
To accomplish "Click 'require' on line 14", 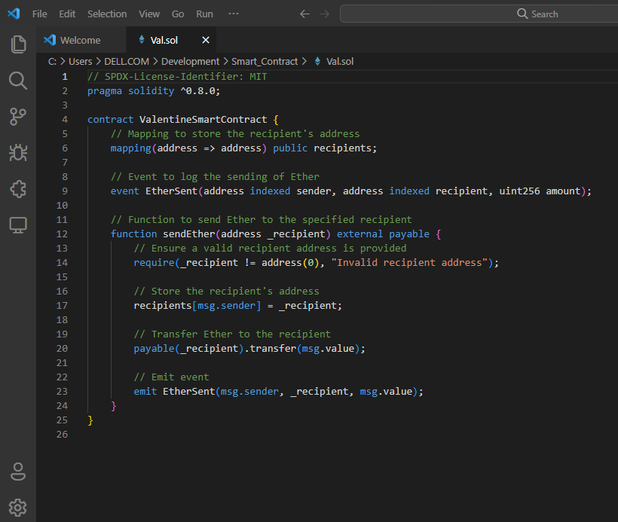I will 154,263.
